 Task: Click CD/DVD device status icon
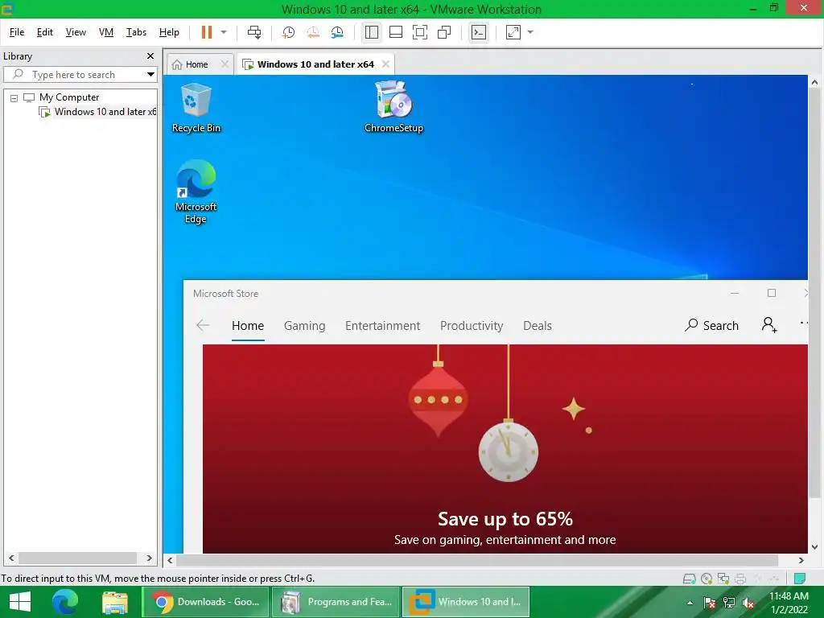[x=707, y=579]
